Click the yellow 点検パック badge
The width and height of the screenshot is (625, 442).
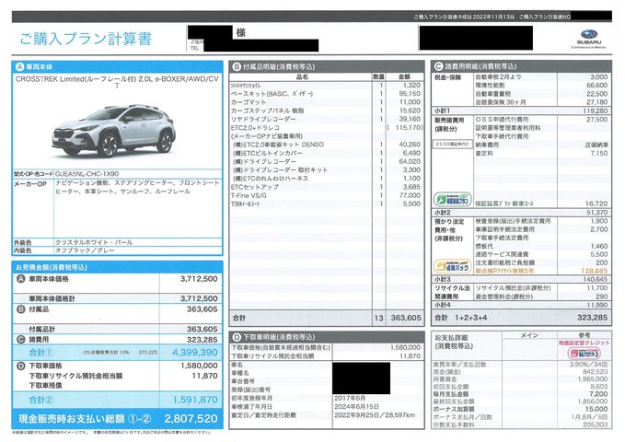[x=452, y=266]
